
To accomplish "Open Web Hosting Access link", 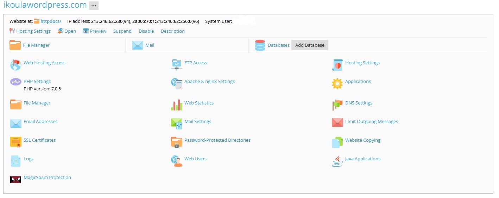I will point(44,63).
